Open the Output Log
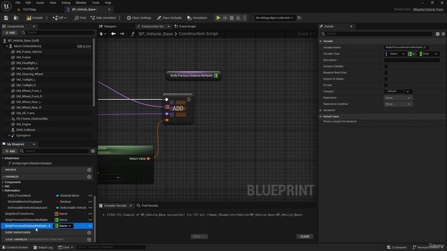Viewport: 447px width, 251px height. coord(43,248)
